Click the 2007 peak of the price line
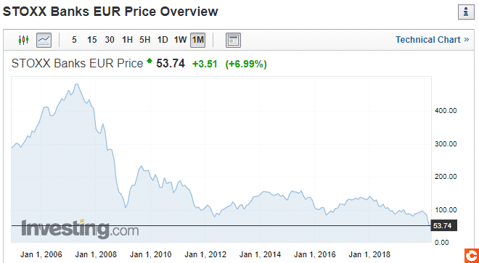Screen dimensions: 479x263 pos(76,84)
